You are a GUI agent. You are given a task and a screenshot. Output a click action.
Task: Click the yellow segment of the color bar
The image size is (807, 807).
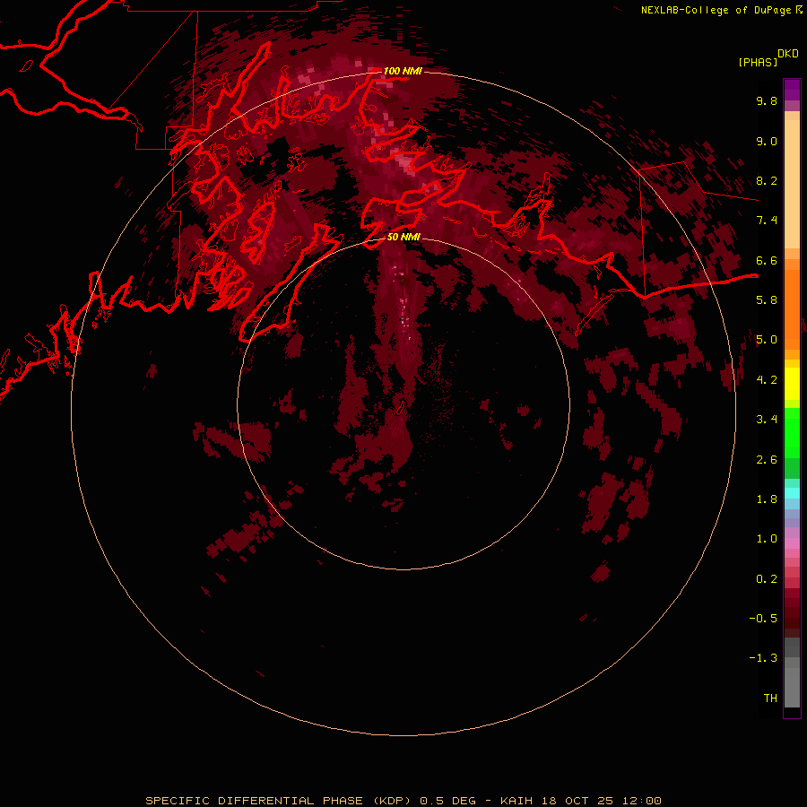[x=792, y=384]
